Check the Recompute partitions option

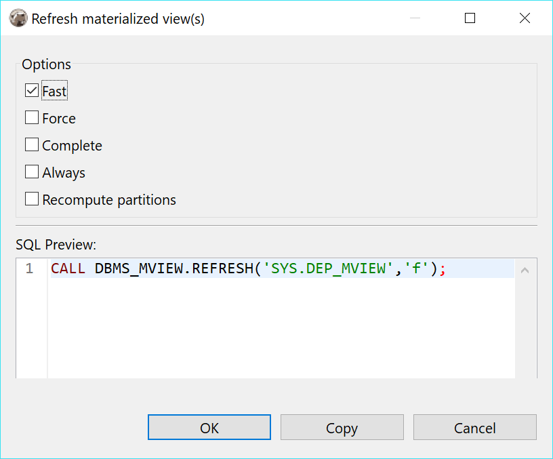31,199
